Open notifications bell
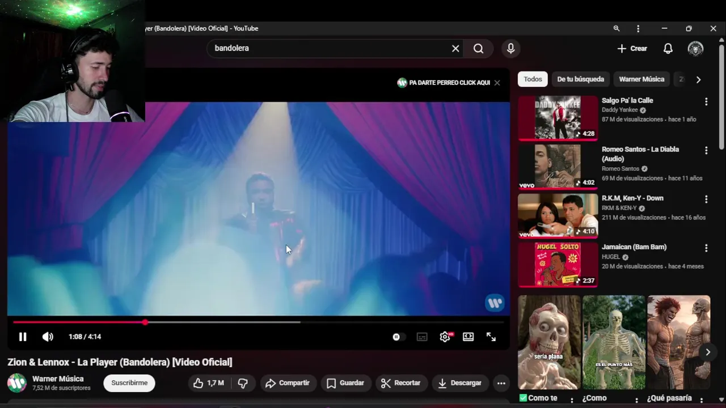The width and height of the screenshot is (726, 408). (x=668, y=48)
